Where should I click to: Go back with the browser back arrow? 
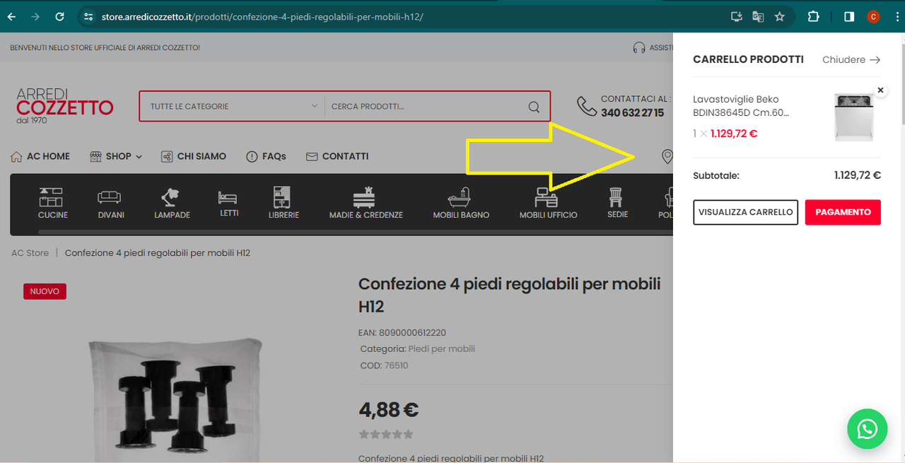click(12, 16)
